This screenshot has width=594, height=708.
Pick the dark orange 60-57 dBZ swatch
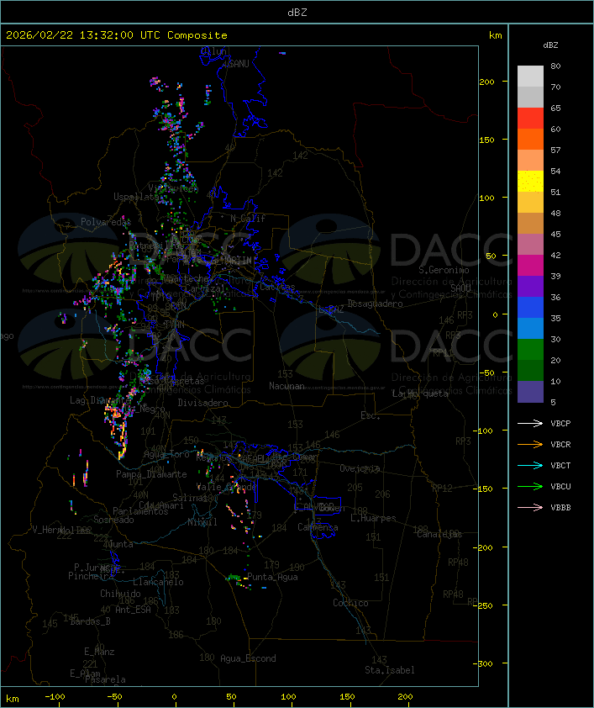click(530, 139)
